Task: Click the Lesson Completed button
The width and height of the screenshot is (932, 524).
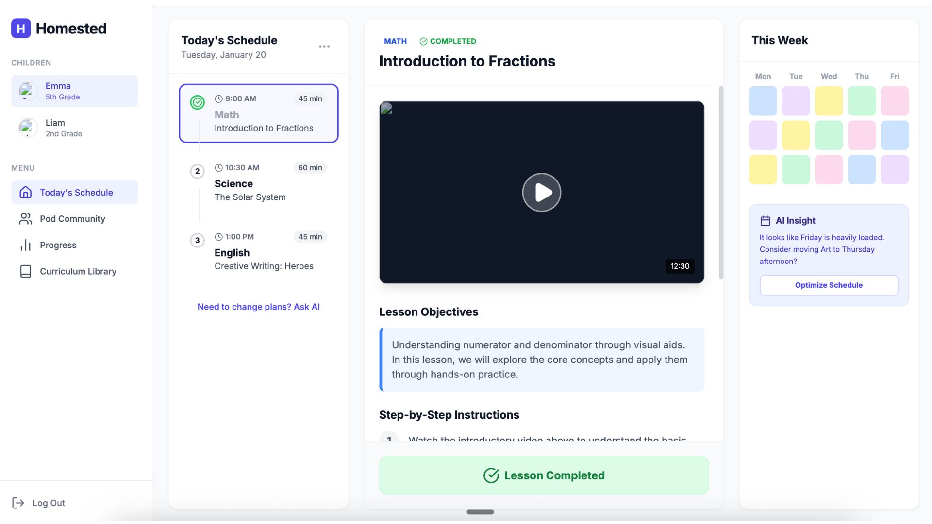Action: (x=543, y=475)
